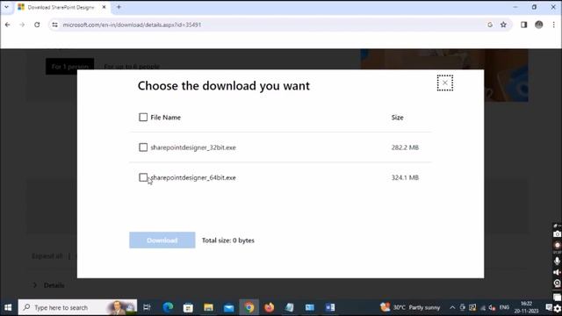The image size is (562, 316).
Task: Open the Chrome side panel
Action: pyautogui.click(x=523, y=25)
